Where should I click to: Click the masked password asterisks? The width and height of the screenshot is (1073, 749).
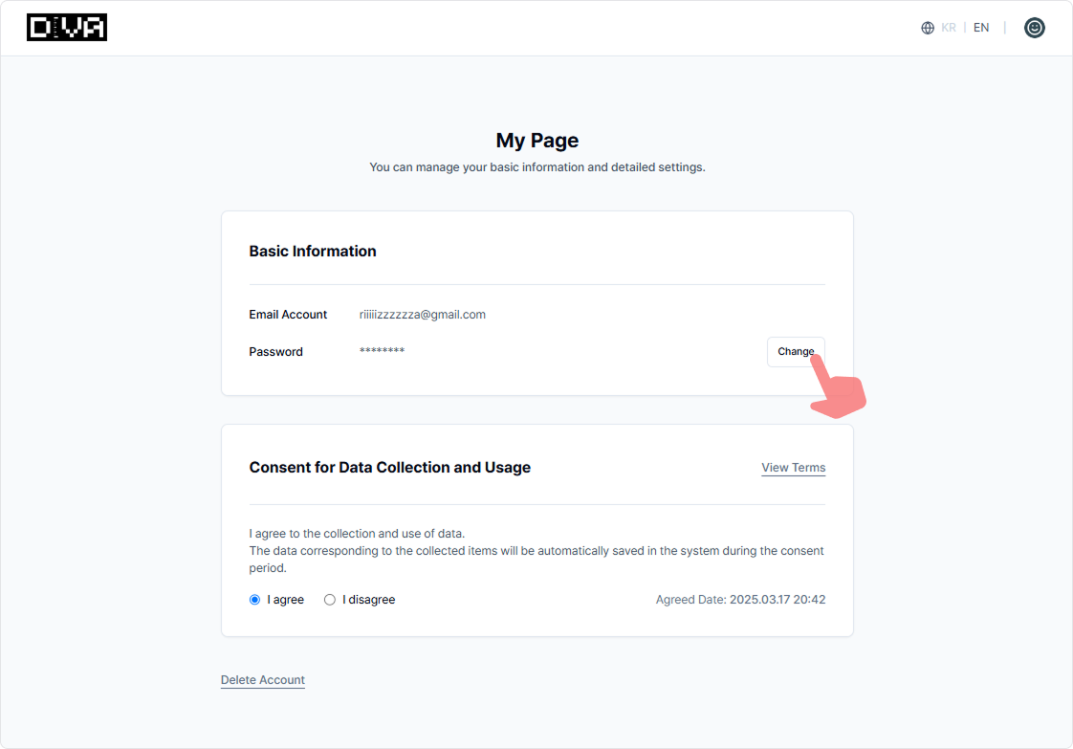coord(382,352)
